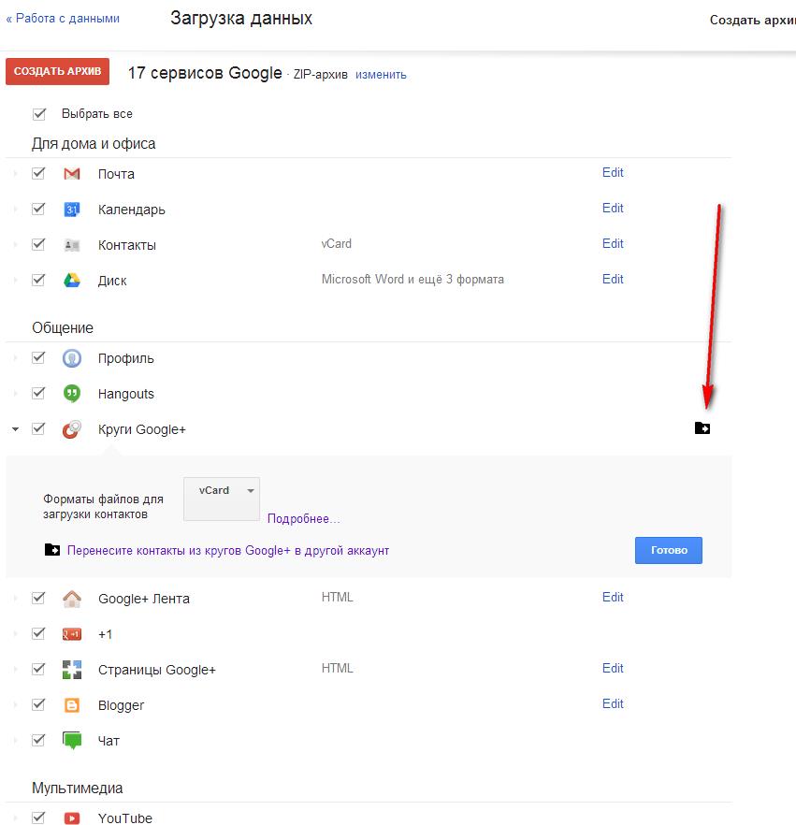796x825 pixels.
Task: Click the Hangouts green icon
Action: 72,394
